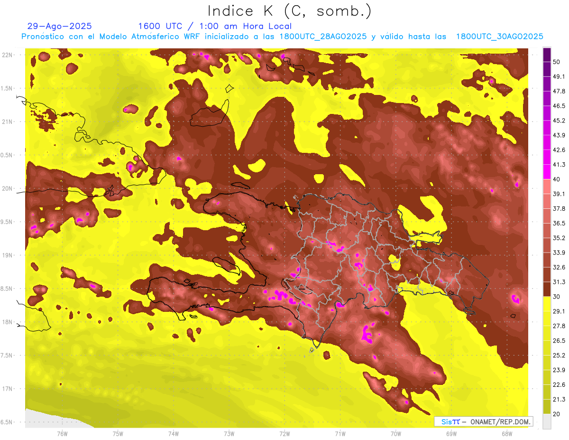The height and width of the screenshot is (440, 569).
Task: Click legend value '27.8'
Action: point(559,326)
